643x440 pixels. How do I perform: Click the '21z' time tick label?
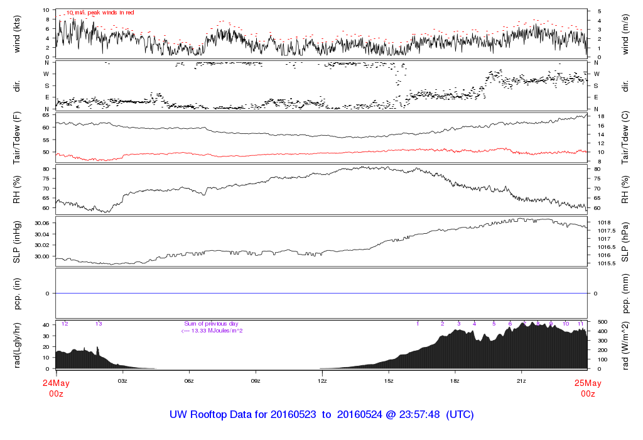click(521, 381)
